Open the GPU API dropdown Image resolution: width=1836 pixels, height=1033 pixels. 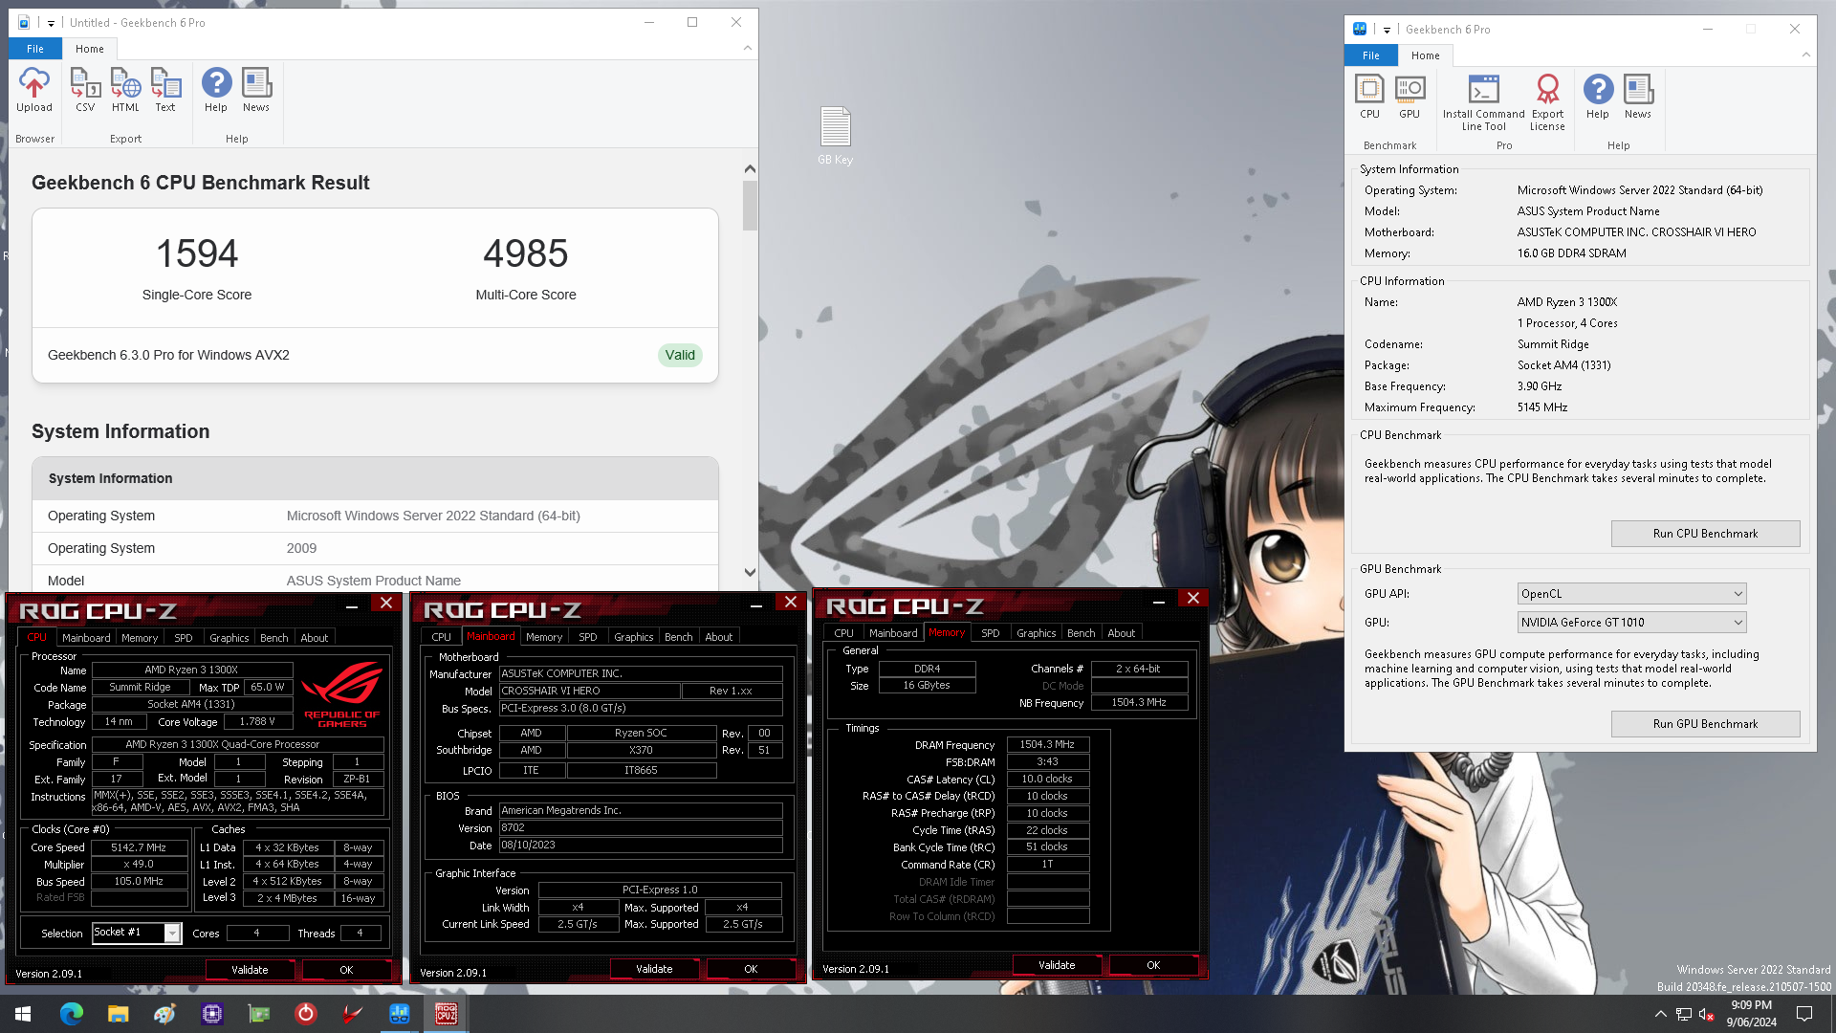(x=1631, y=594)
